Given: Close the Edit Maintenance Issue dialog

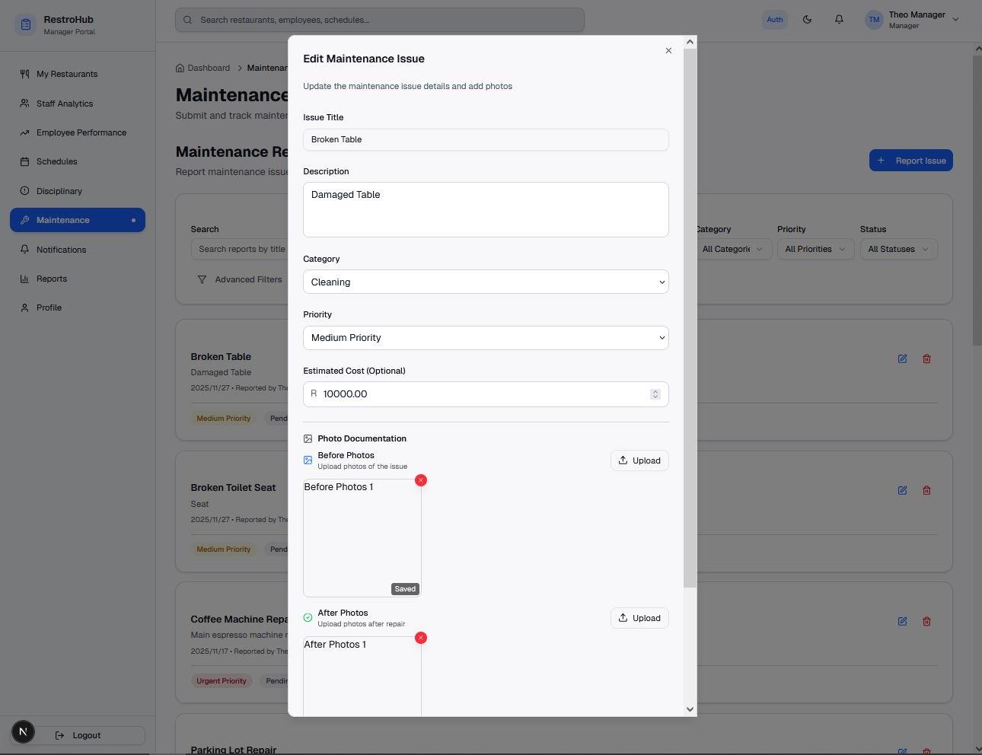Looking at the screenshot, I should [668, 51].
